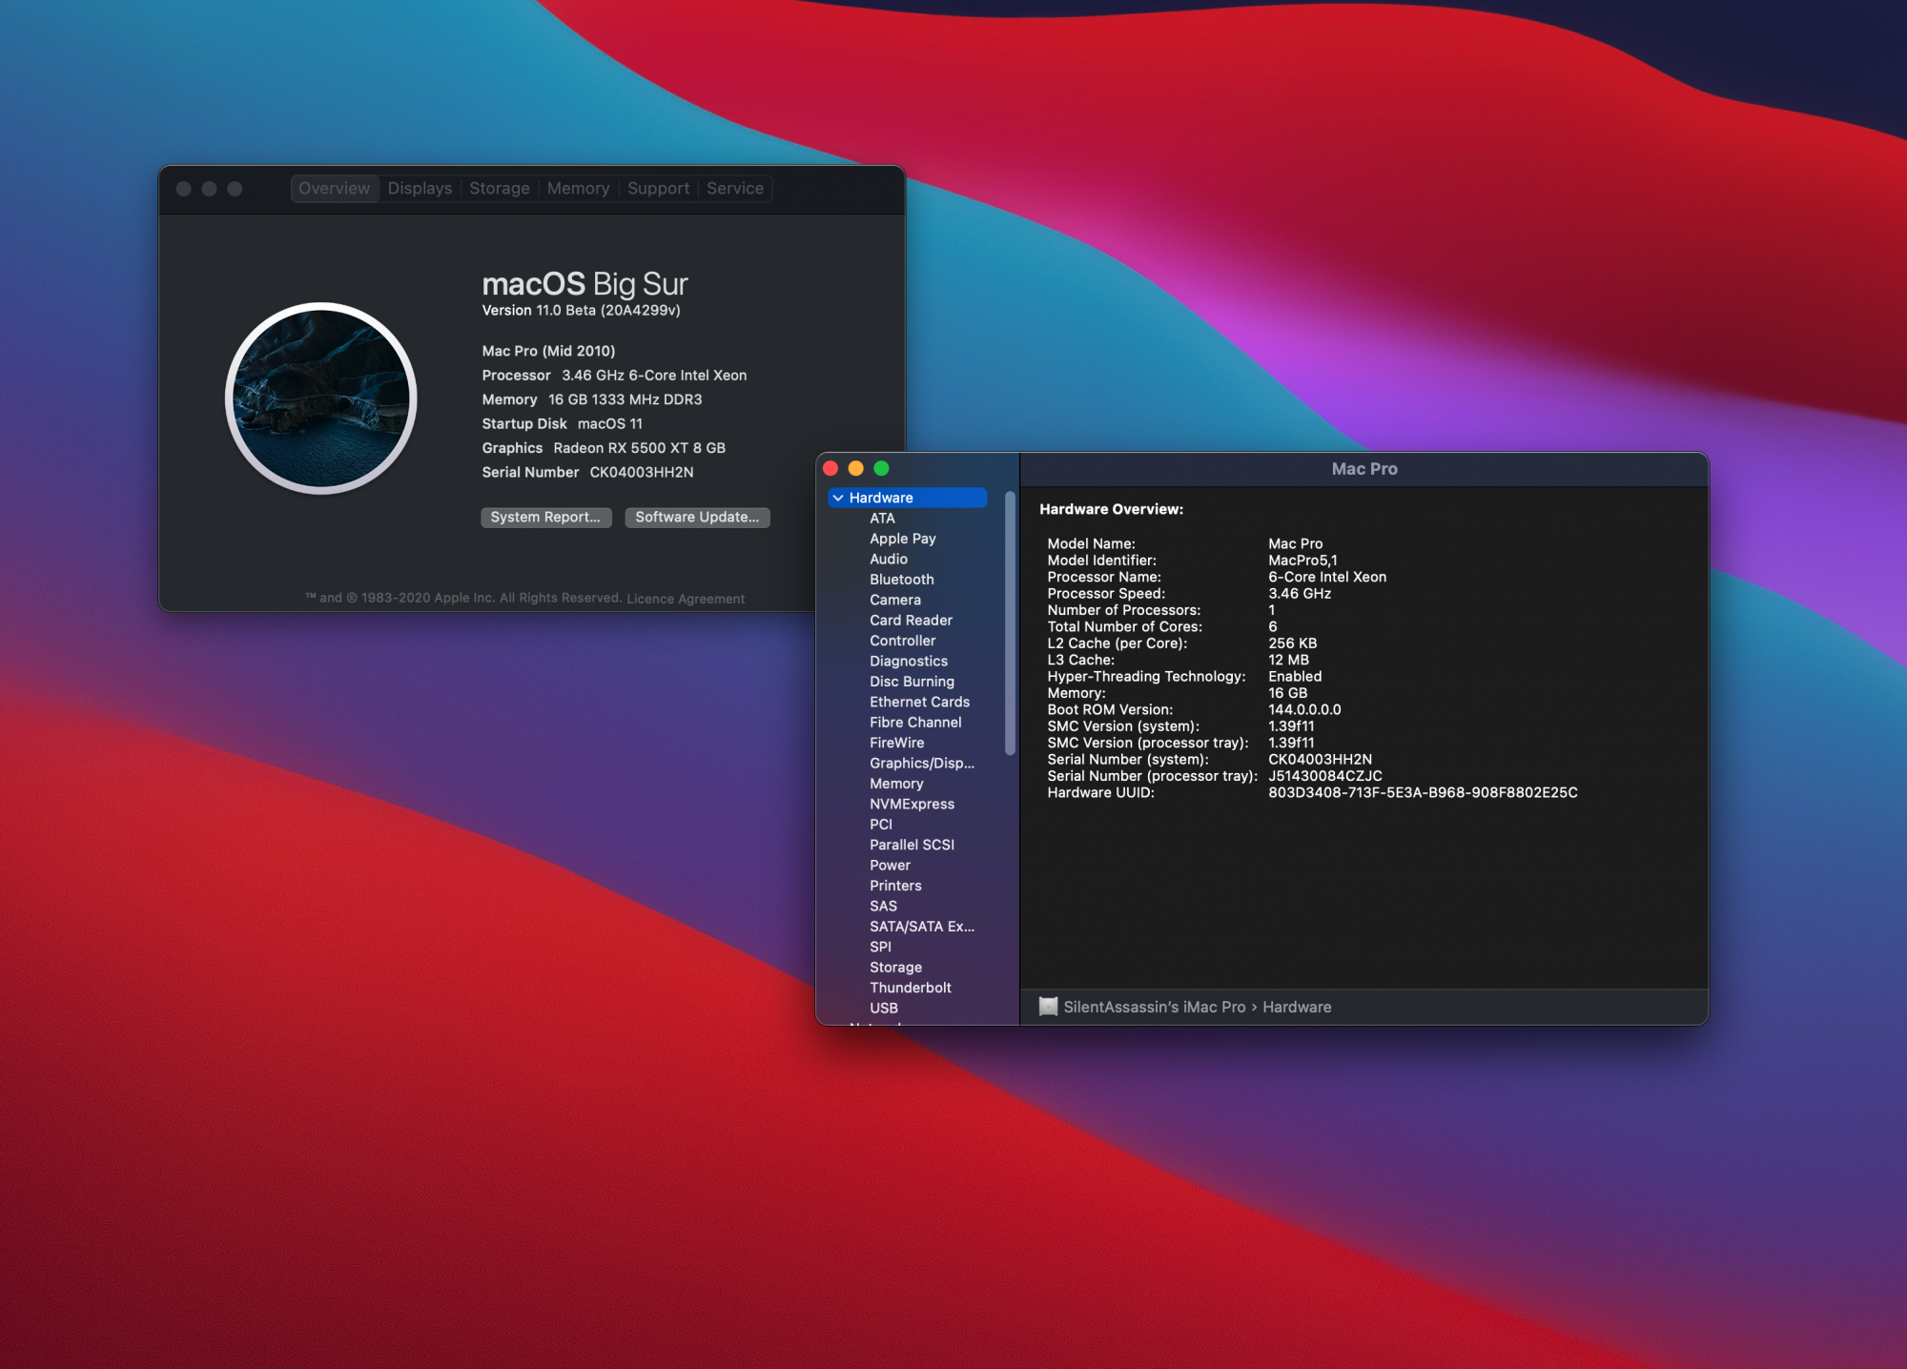
Task: Minimize the Mac Pro report window
Action: click(x=856, y=468)
